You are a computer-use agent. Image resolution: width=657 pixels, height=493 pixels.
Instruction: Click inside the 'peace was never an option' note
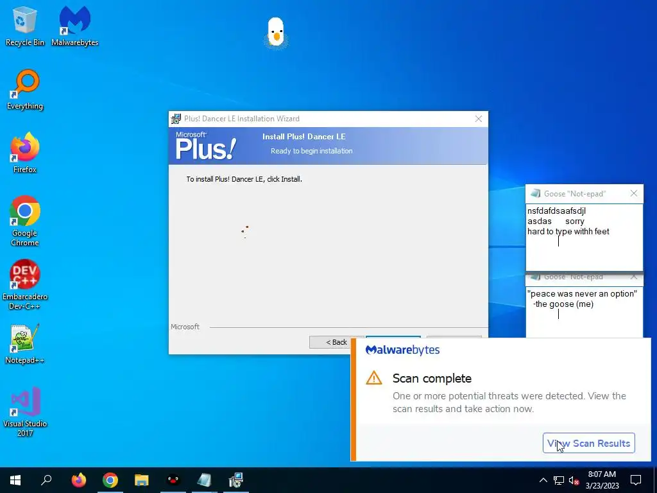pyautogui.click(x=584, y=313)
